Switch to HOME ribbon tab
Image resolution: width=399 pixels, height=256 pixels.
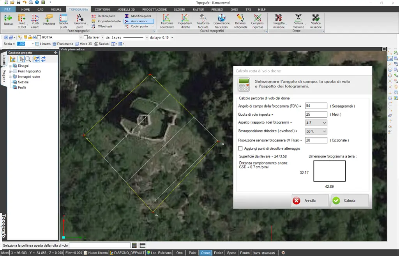(x=25, y=9)
